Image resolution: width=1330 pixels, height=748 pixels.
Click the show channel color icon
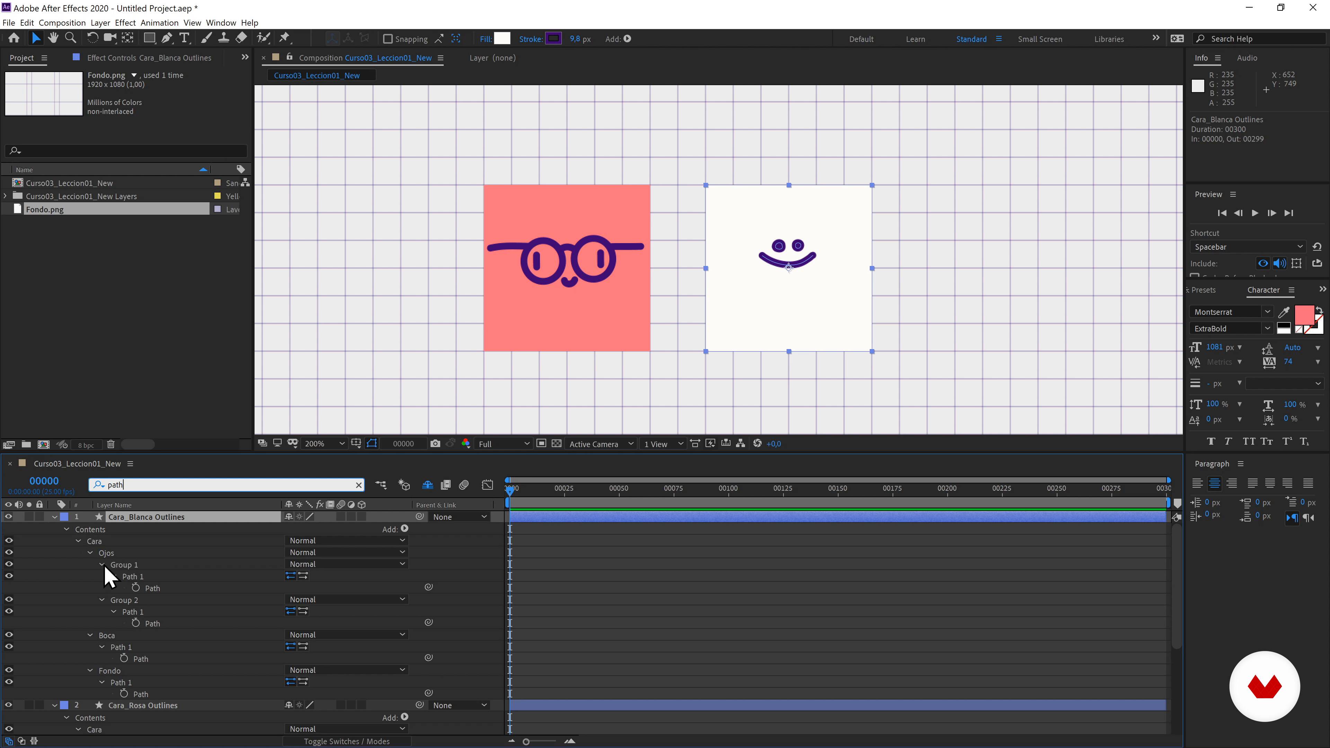coord(466,443)
